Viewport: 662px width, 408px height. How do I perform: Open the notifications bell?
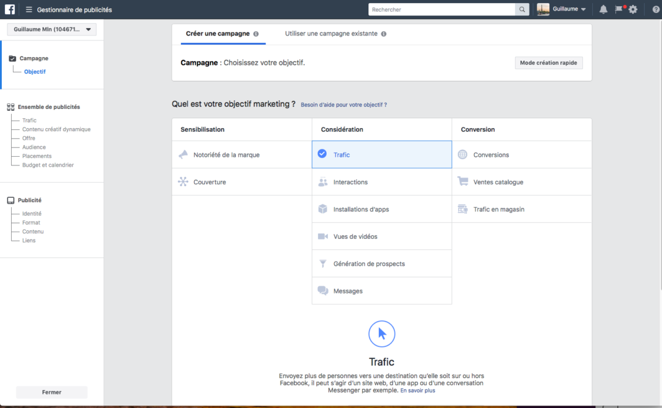tap(603, 9)
